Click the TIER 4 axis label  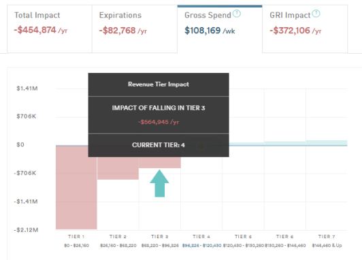pyautogui.click(x=201, y=237)
